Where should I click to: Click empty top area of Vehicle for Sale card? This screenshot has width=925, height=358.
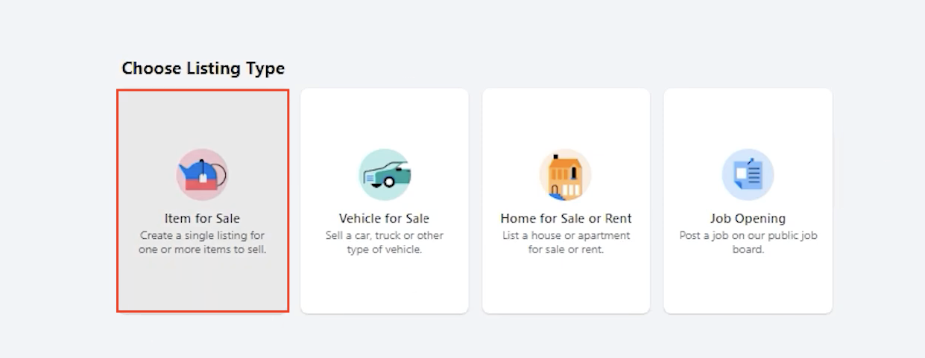click(385, 118)
